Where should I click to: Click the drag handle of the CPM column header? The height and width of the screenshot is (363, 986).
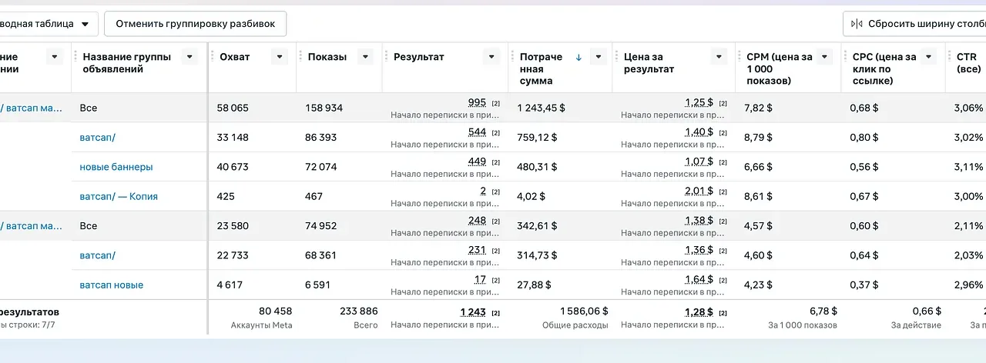740,57
